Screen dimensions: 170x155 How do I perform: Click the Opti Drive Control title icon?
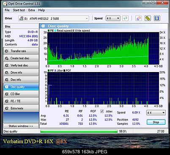coord(5,4)
